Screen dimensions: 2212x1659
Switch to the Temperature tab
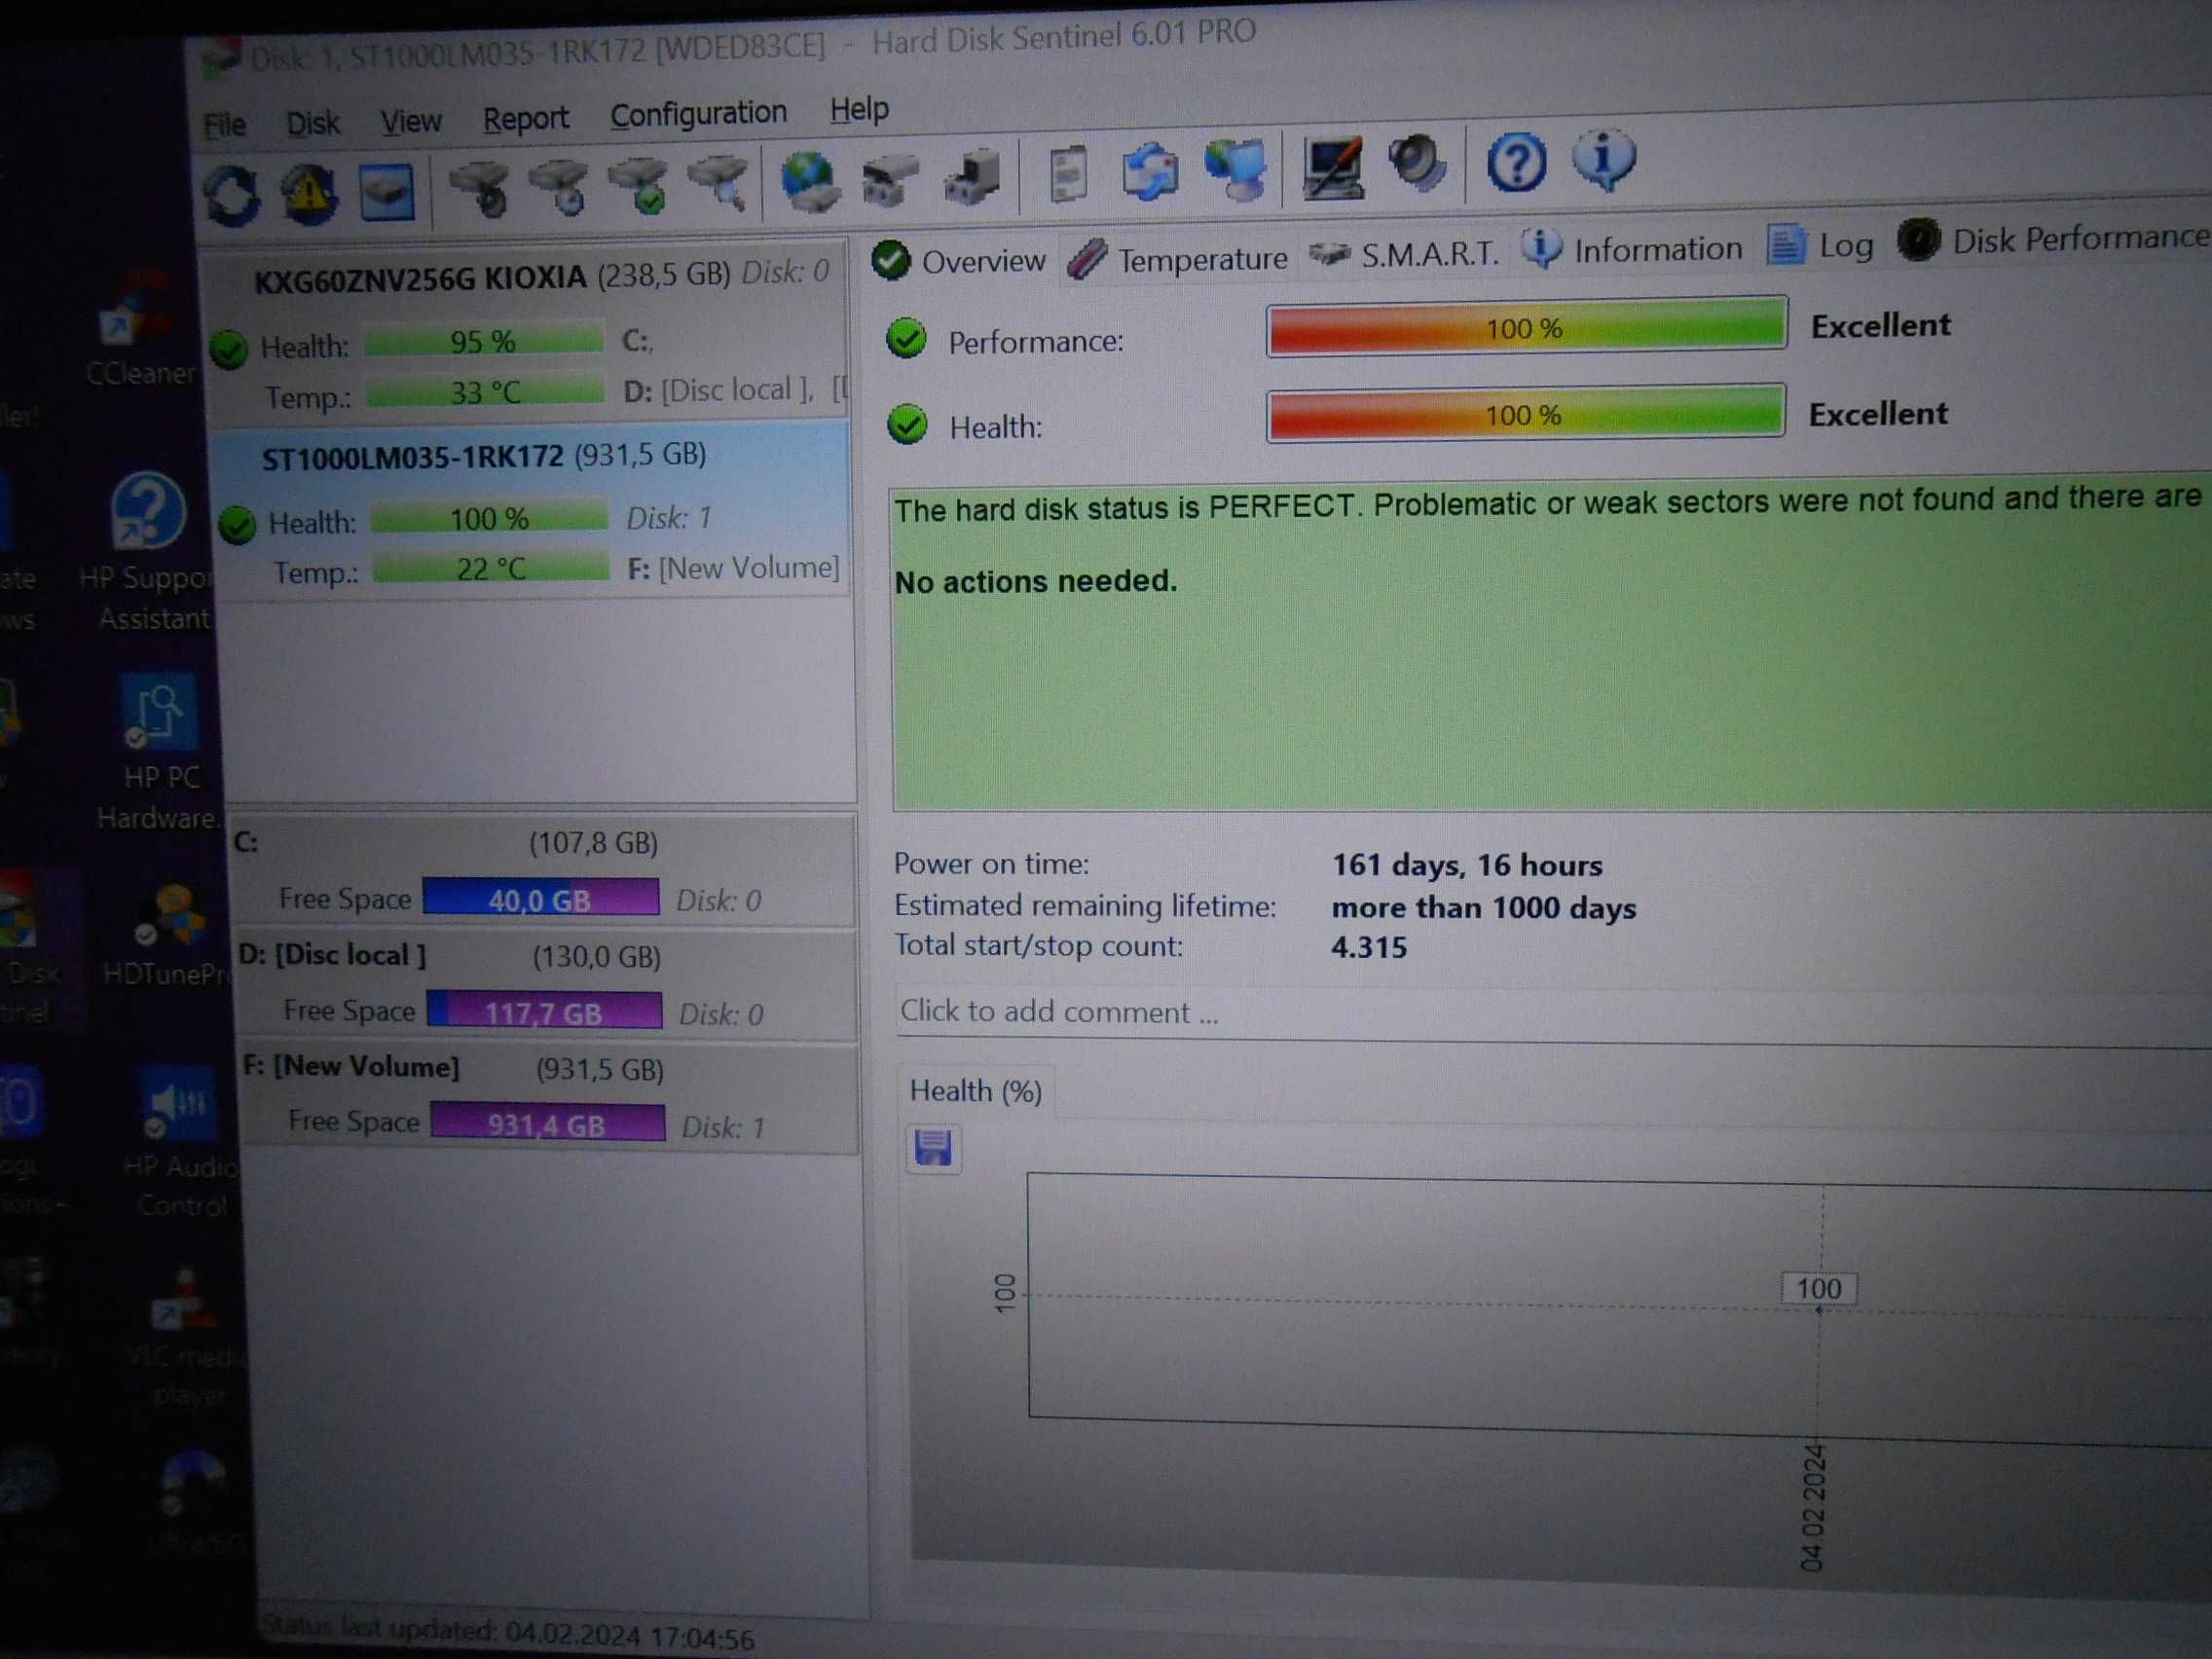[x=1178, y=259]
